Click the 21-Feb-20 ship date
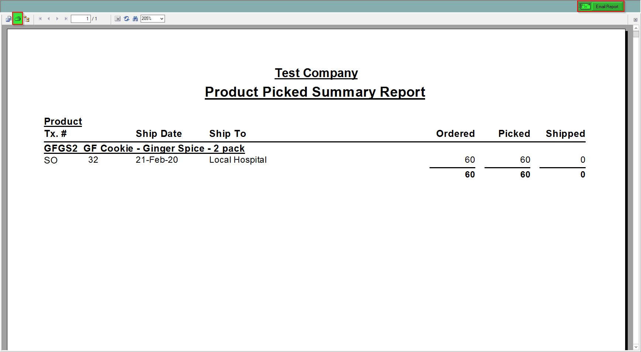Image resolution: width=641 pixels, height=352 pixels. pos(157,160)
